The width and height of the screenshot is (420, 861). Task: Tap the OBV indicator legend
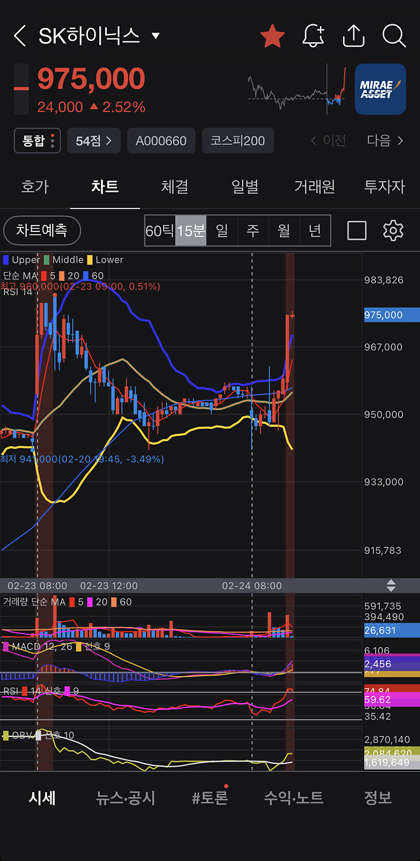(x=38, y=735)
